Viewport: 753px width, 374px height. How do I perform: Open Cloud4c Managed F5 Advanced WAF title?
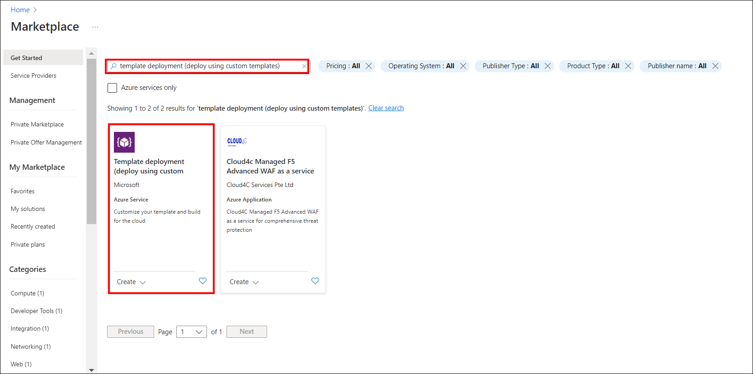pyautogui.click(x=270, y=166)
